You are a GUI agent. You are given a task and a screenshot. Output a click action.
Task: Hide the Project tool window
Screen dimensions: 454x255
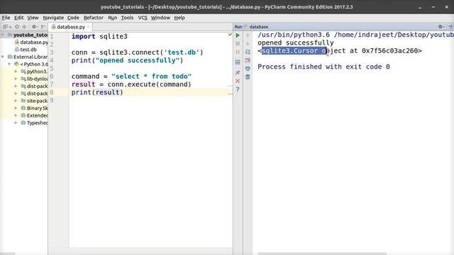[43, 27]
